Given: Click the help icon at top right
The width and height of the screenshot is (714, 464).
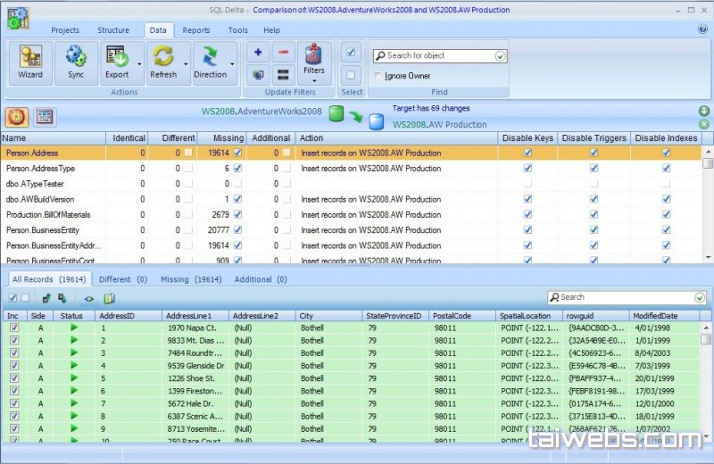Looking at the screenshot, I should point(702,29).
